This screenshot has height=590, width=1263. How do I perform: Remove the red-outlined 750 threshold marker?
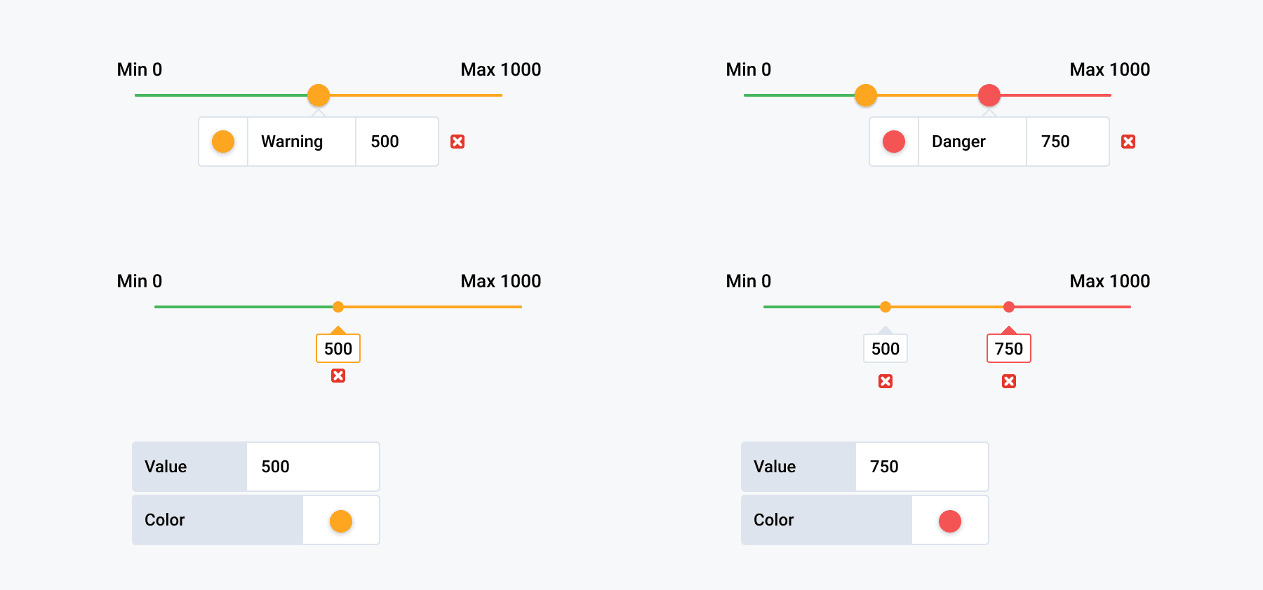click(x=1009, y=381)
